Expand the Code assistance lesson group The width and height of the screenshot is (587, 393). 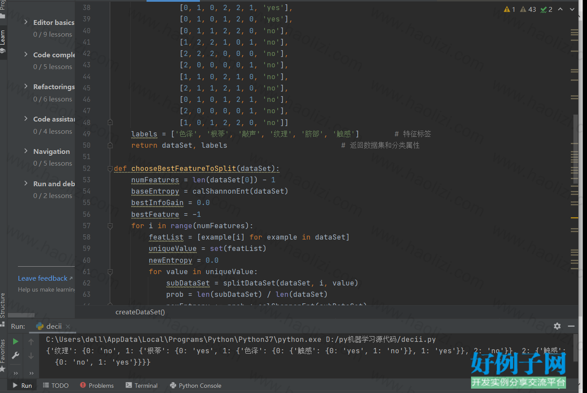(26, 118)
